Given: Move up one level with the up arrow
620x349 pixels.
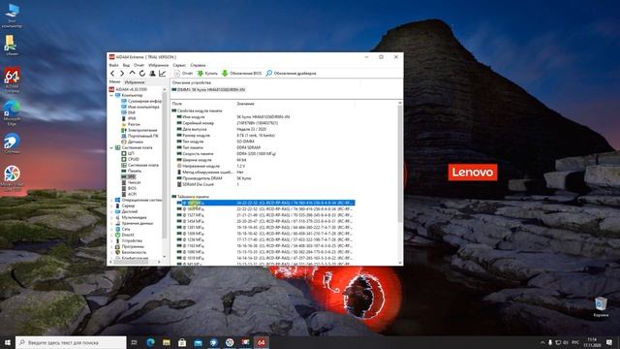Looking at the screenshot, I should click(x=132, y=74).
